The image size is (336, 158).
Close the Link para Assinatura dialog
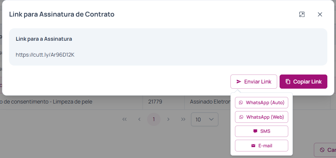[x=320, y=14]
